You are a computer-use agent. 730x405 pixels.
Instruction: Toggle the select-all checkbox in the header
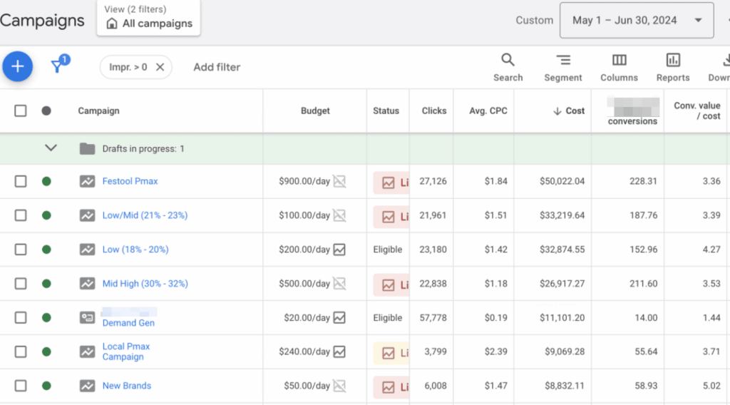[21, 111]
